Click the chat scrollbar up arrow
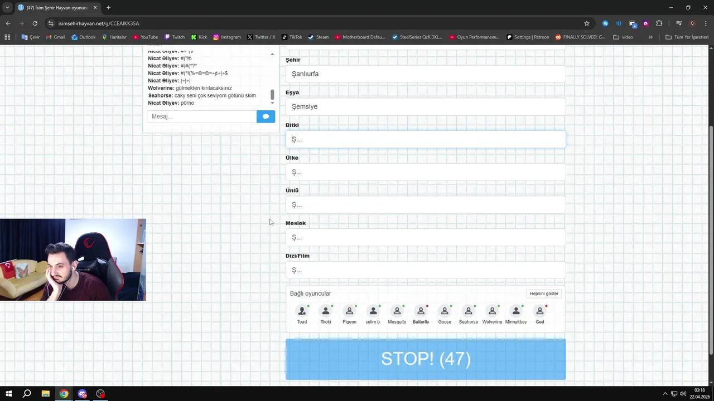The width and height of the screenshot is (714, 401). click(272, 54)
